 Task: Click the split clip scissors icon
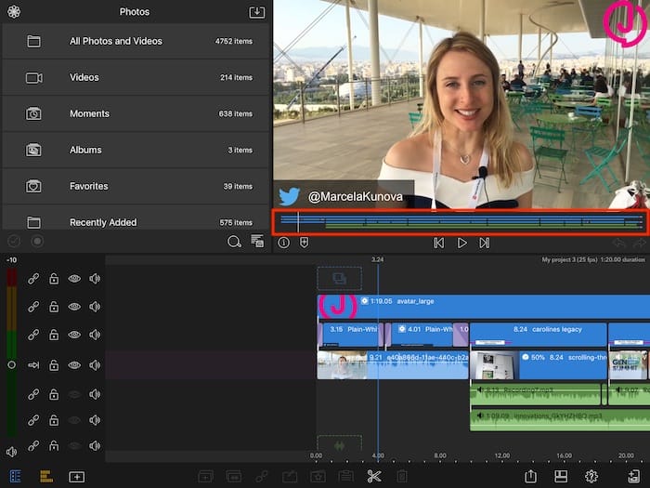point(374,476)
